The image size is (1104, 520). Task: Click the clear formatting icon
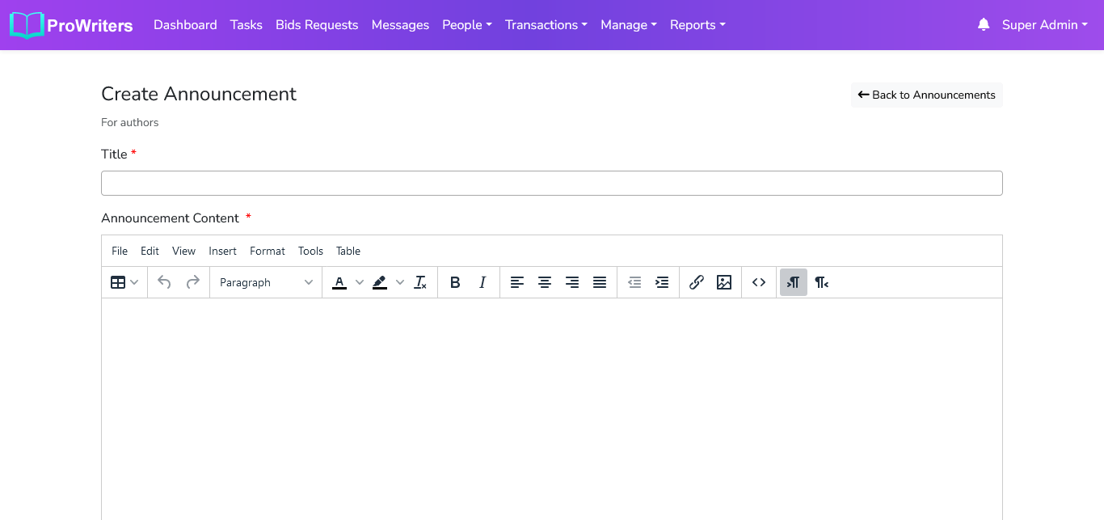click(x=420, y=282)
